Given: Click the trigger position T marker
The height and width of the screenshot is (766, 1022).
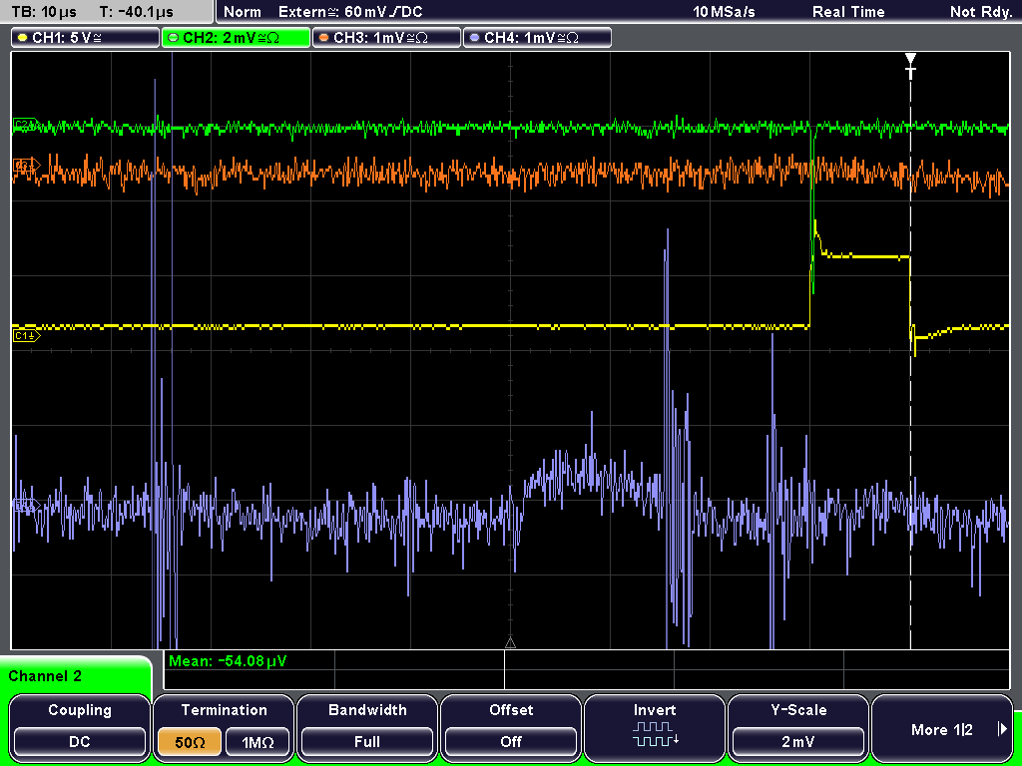Looking at the screenshot, I should point(910,65).
